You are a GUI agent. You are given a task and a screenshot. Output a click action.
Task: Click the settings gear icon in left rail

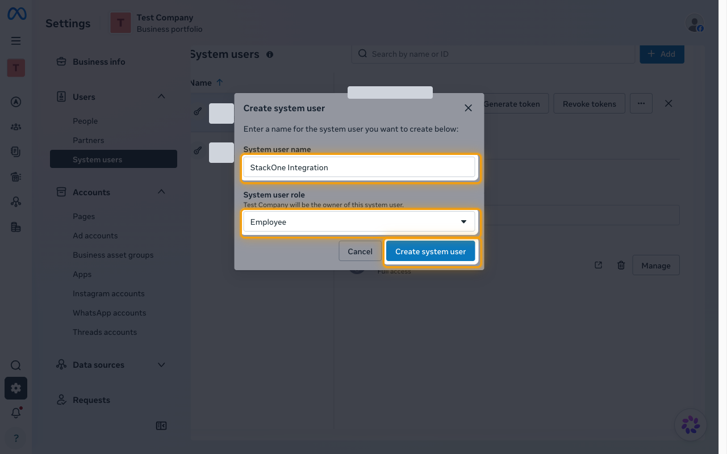[16, 388]
